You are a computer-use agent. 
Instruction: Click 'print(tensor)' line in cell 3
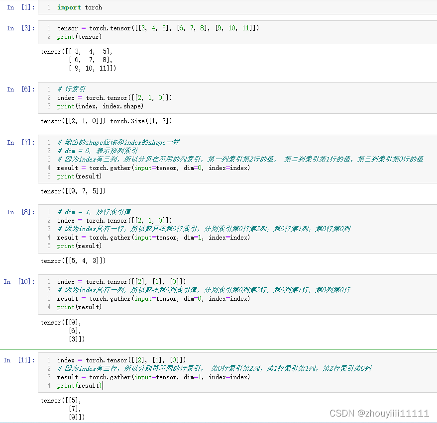point(79,37)
